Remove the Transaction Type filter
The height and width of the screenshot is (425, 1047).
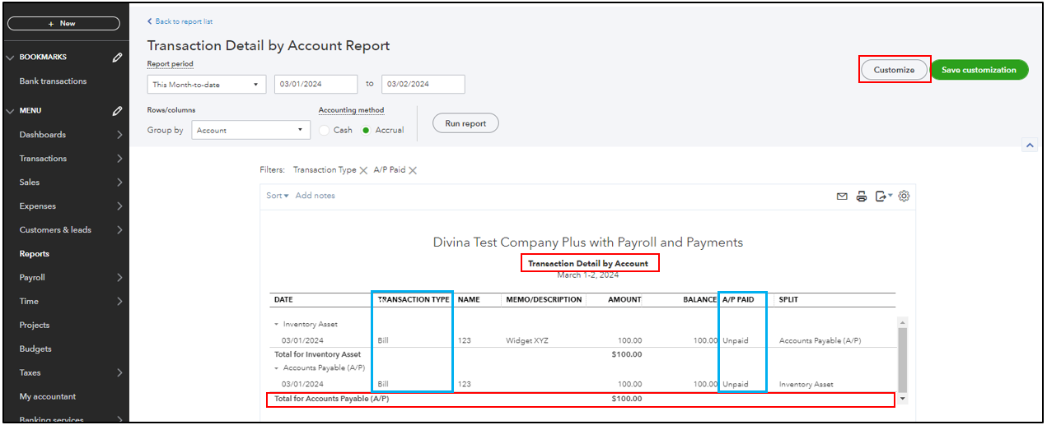tap(363, 170)
